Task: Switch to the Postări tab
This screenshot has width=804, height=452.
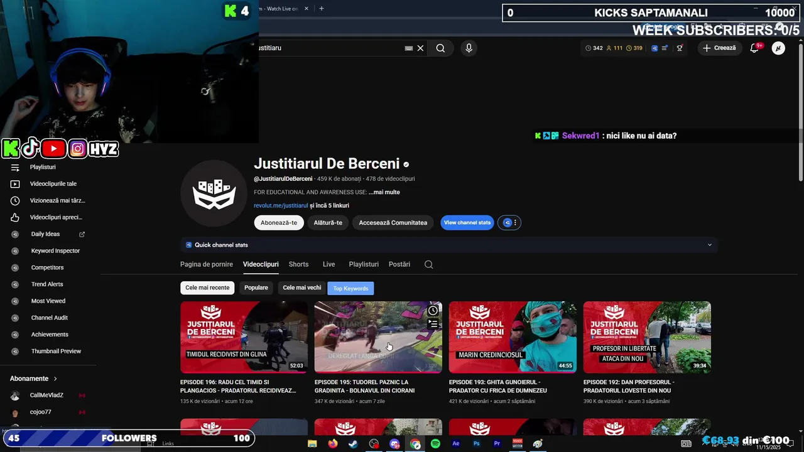Action: 399,264
